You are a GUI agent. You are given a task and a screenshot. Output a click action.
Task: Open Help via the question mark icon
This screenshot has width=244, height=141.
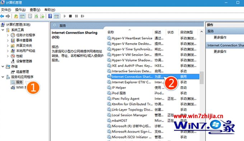(50, 16)
